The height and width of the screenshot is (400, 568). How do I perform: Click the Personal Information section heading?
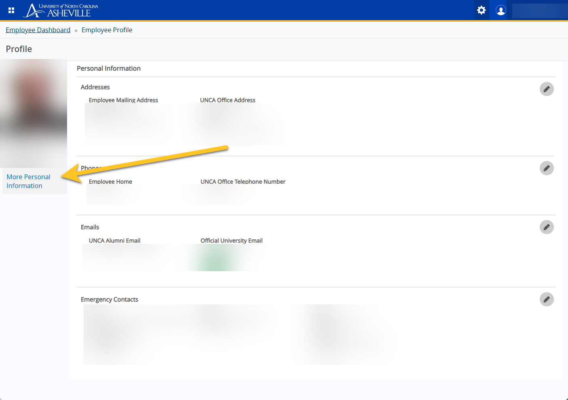pos(109,69)
